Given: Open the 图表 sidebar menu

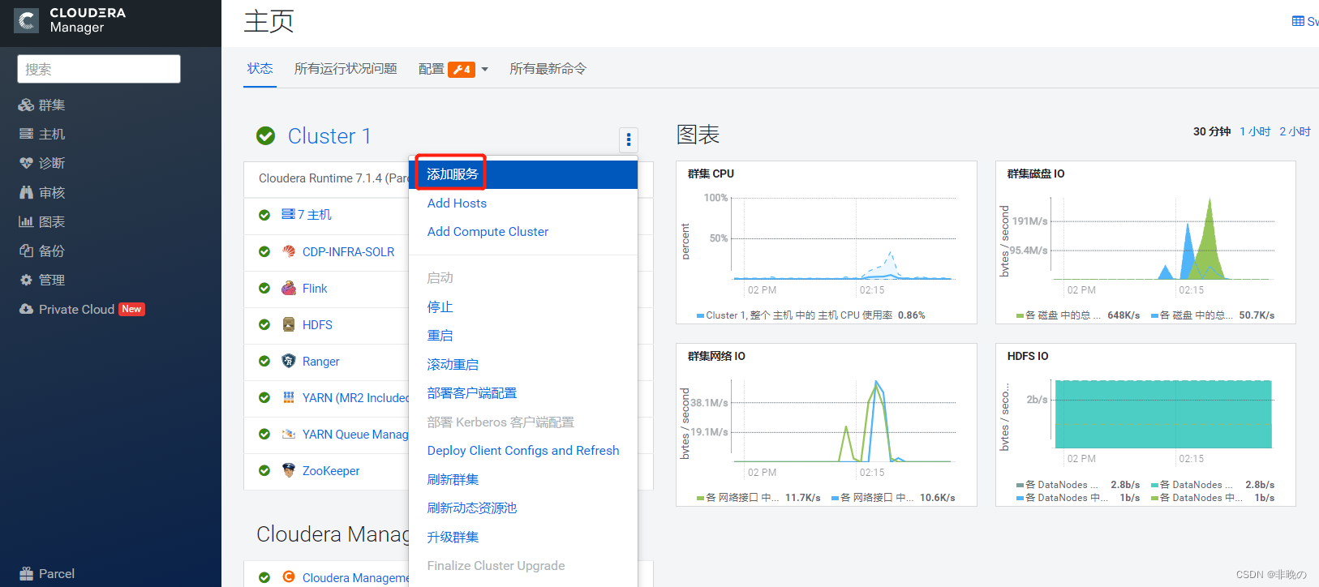Looking at the screenshot, I should [42, 221].
